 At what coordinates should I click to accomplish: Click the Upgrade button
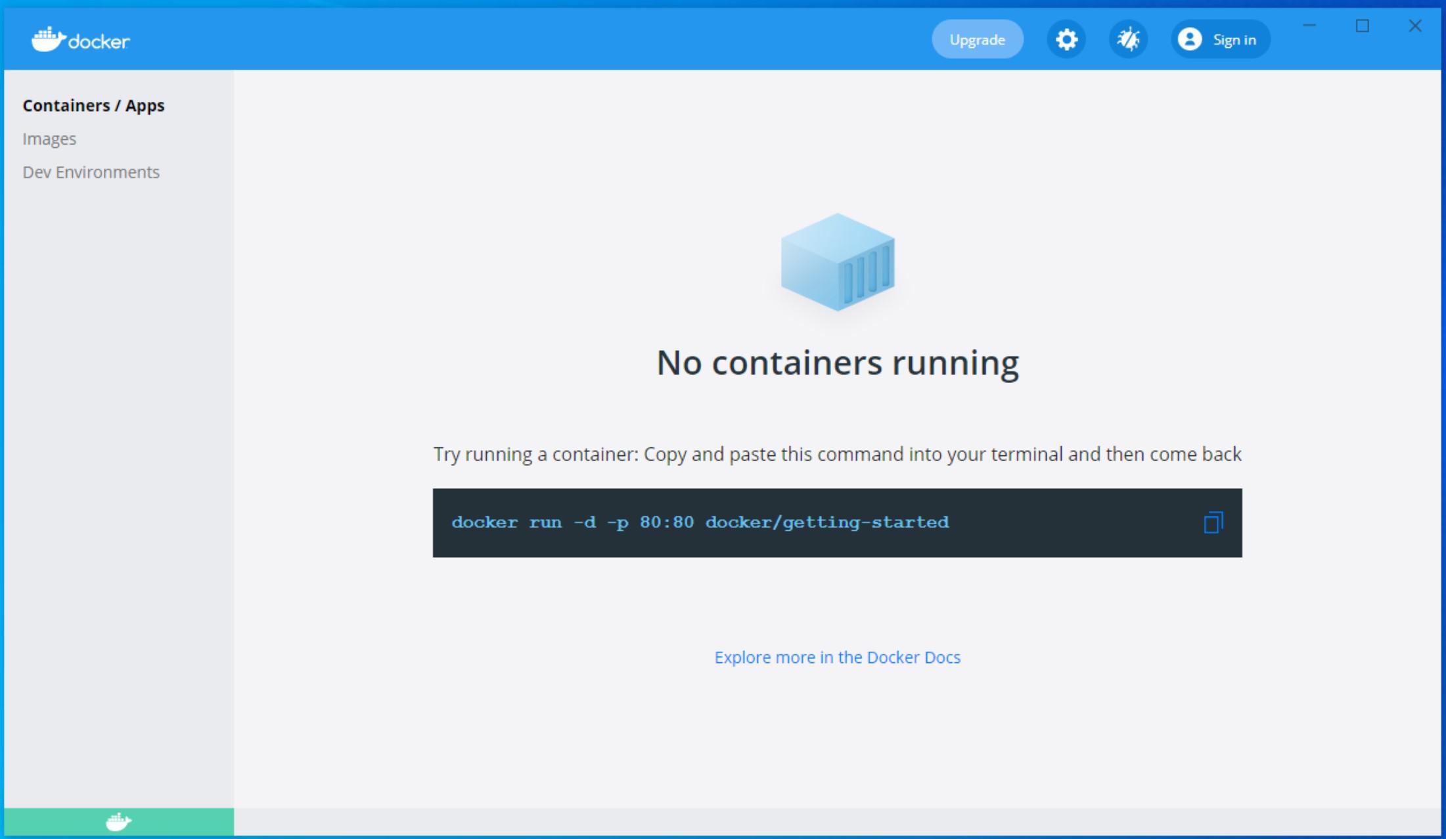click(x=976, y=40)
